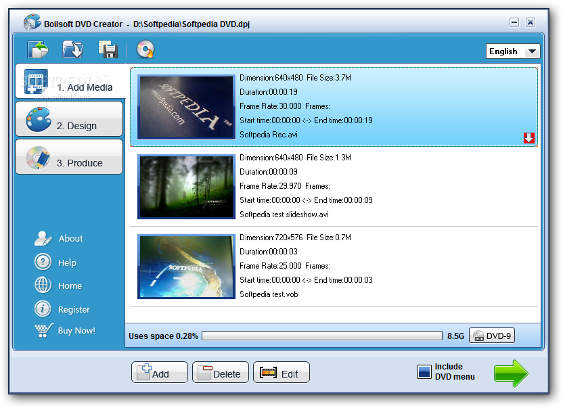Click the burn disc toolbar icon

[145, 49]
